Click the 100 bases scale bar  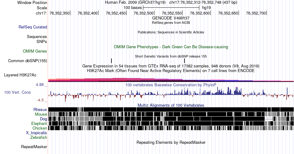tap(171, 8)
